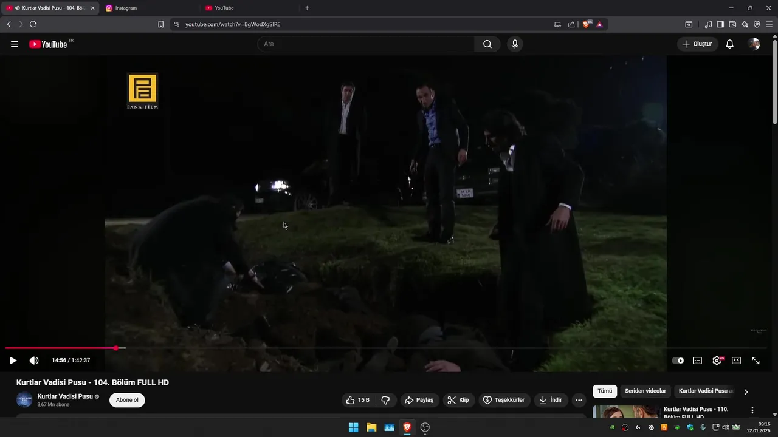Screen dimensions: 778x437
Task: Open the notifications bell
Action: [730, 44]
